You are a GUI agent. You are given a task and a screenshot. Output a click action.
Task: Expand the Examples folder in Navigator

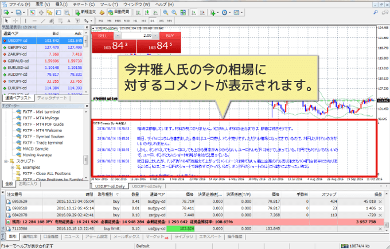point(12,168)
